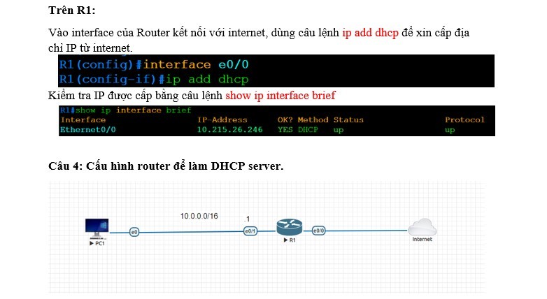Click the YES value in OK? column
The height and width of the screenshot is (299, 547).
(x=285, y=130)
